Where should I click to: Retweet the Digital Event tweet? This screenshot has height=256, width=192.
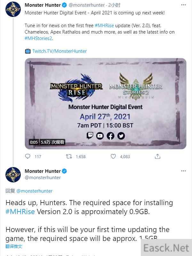(69, 156)
